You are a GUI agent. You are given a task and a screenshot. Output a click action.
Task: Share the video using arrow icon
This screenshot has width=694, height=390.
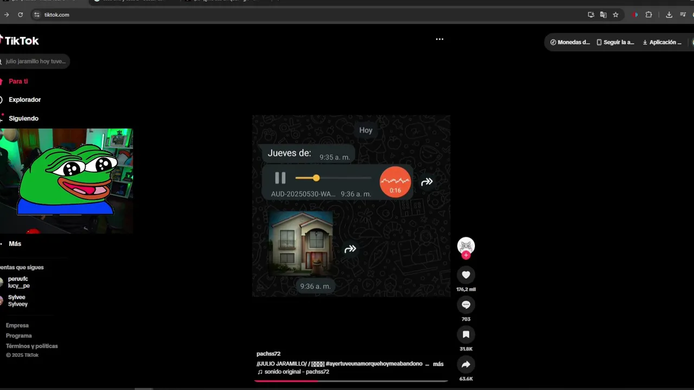[466, 365]
